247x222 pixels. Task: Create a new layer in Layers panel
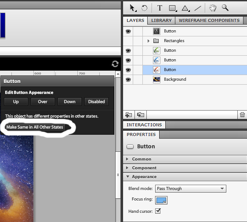128,115
